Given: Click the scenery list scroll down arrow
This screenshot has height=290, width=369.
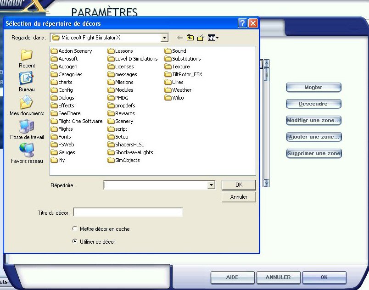Looking at the screenshot, I should point(266,183).
